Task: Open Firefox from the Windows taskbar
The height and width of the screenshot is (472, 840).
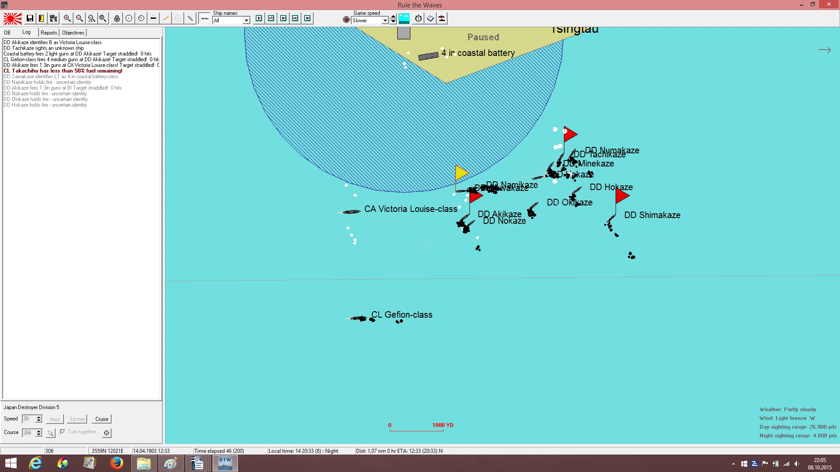Action: pyautogui.click(x=117, y=463)
